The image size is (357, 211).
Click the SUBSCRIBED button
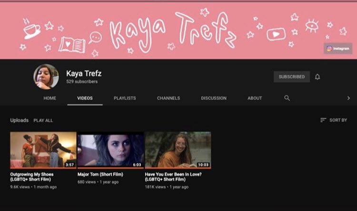click(x=292, y=77)
